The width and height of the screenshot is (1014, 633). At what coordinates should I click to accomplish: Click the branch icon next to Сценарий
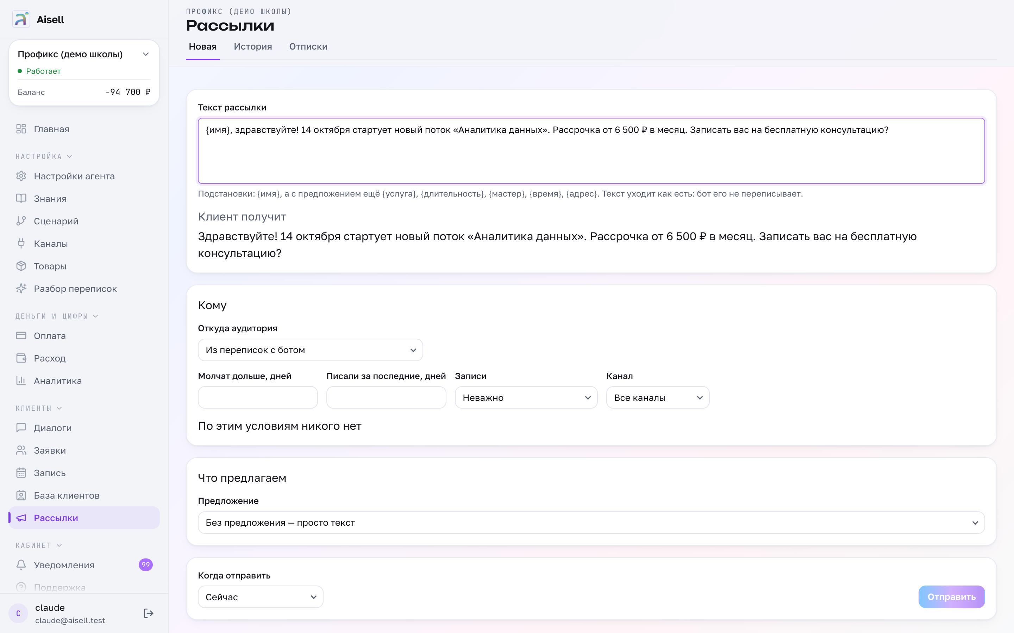click(21, 221)
